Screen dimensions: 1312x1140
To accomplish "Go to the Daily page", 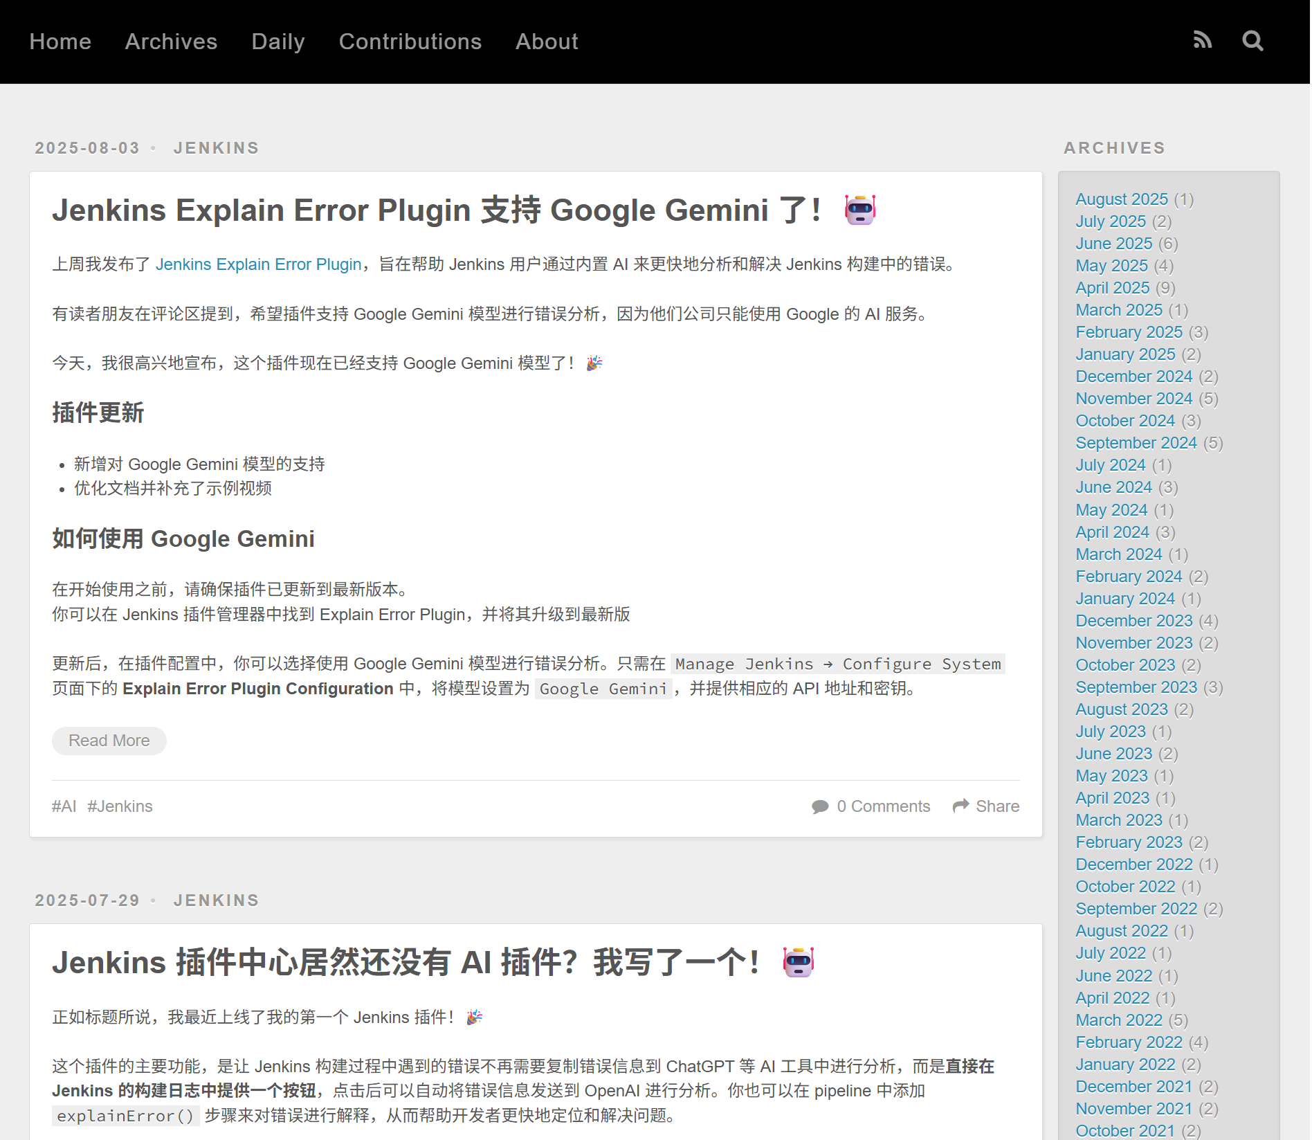I will [x=277, y=42].
